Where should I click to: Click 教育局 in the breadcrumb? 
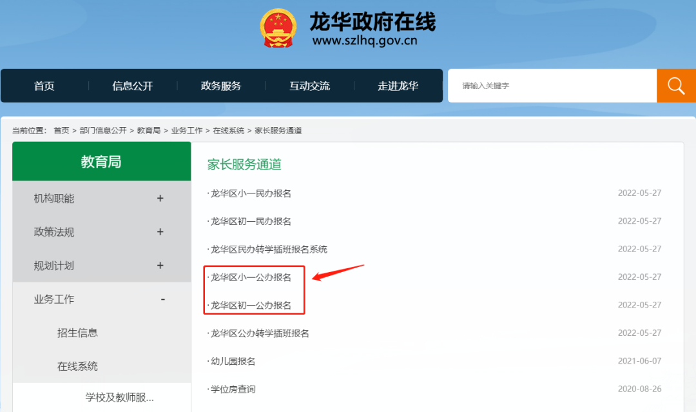point(149,130)
